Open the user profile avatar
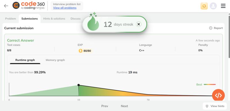The height and width of the screenshot is (111, 230). coord(213,6)
